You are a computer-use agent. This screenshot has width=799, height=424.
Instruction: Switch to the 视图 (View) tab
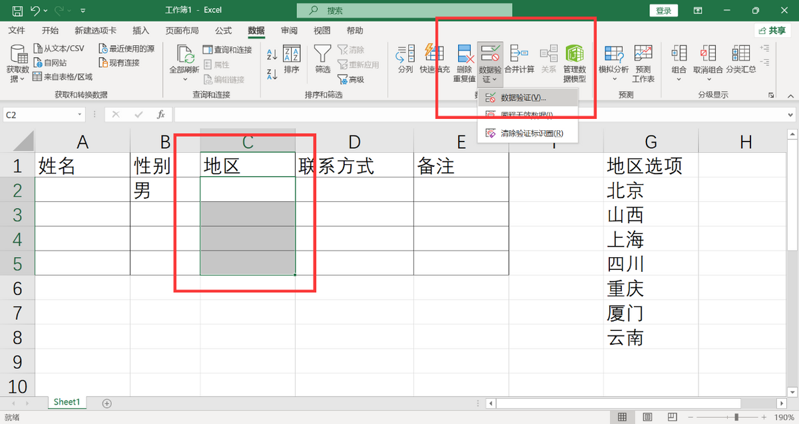(x=322, y=31)
